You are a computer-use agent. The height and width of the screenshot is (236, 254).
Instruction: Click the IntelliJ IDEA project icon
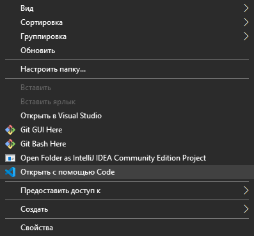click(x=10, y=158)
